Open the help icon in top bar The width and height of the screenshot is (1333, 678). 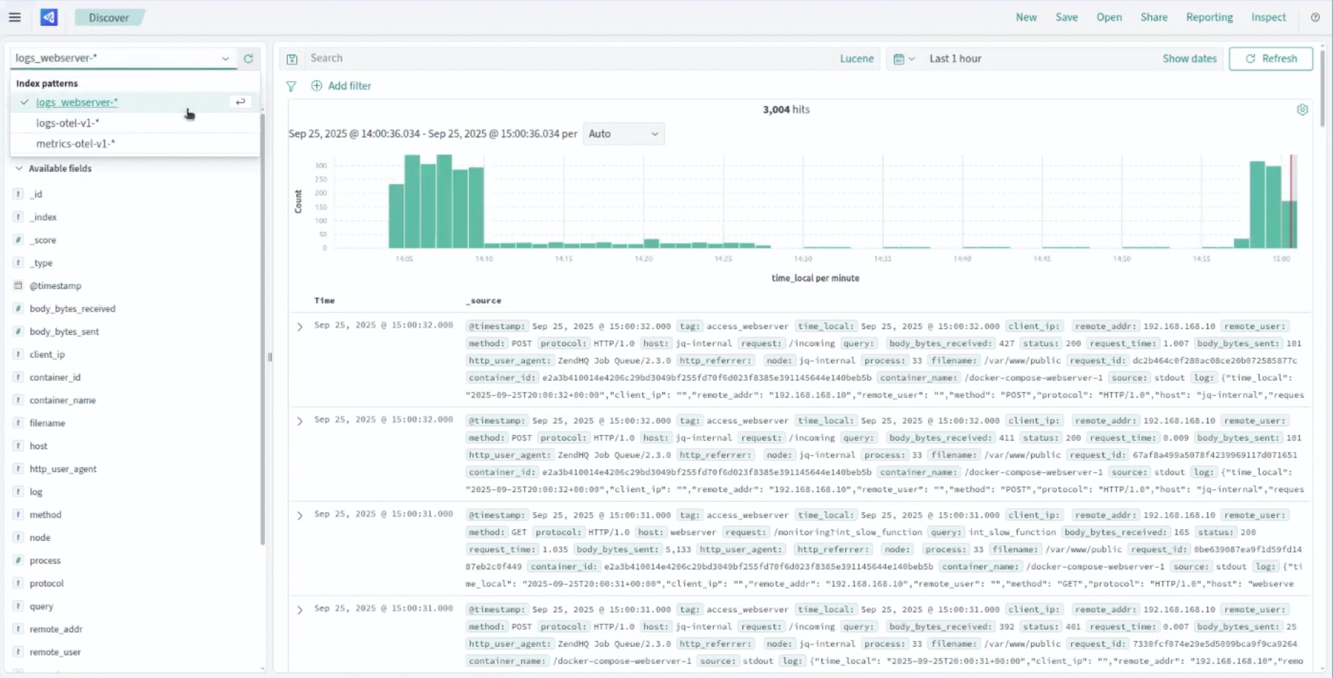(x=1315, y=17)
